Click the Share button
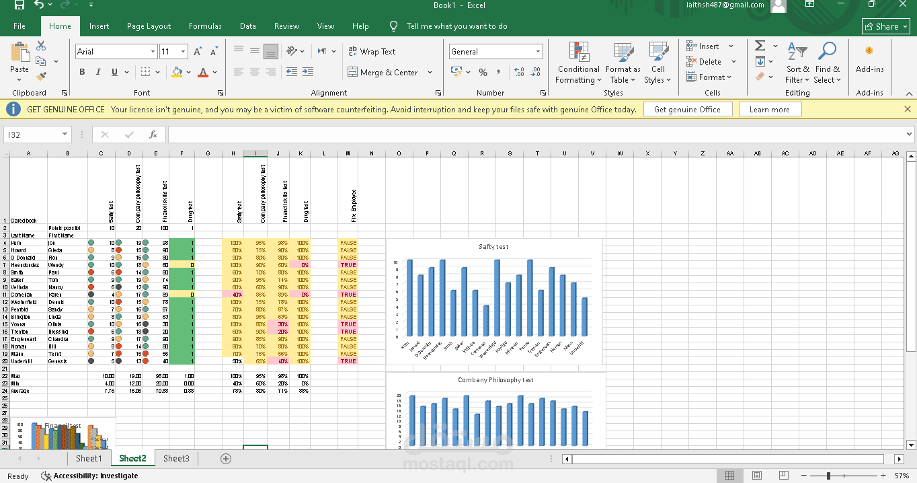 coord(886,26)
